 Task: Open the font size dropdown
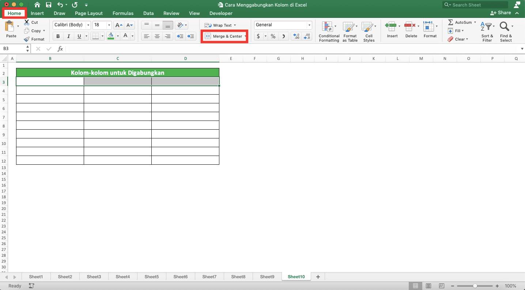[109, 25]
